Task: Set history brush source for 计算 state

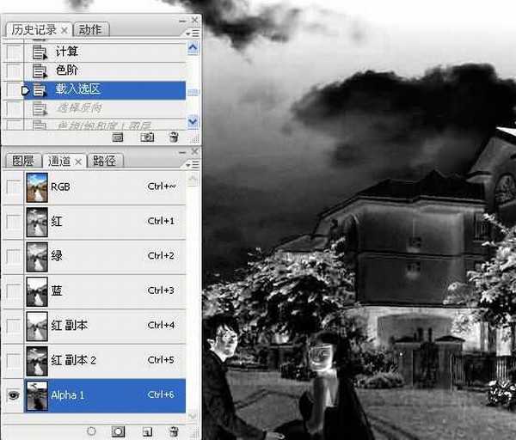Action: (x=12, y=52)
